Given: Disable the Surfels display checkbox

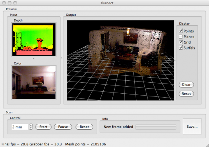Looking at the screenshot, I should [x=181, y=48].
